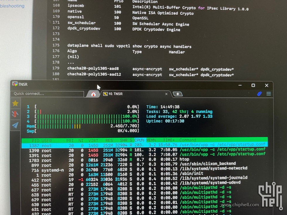Screen dimensions: 287x215
Task: Click the "sw_scheduler" name on editor line 171
Action: coord(81,23)
